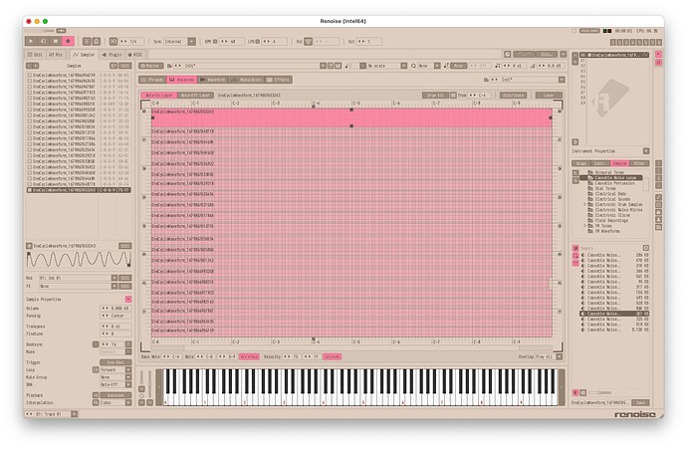
Task: Shift piano keyboard octave with left arrow strip
Action: point(159,387)
